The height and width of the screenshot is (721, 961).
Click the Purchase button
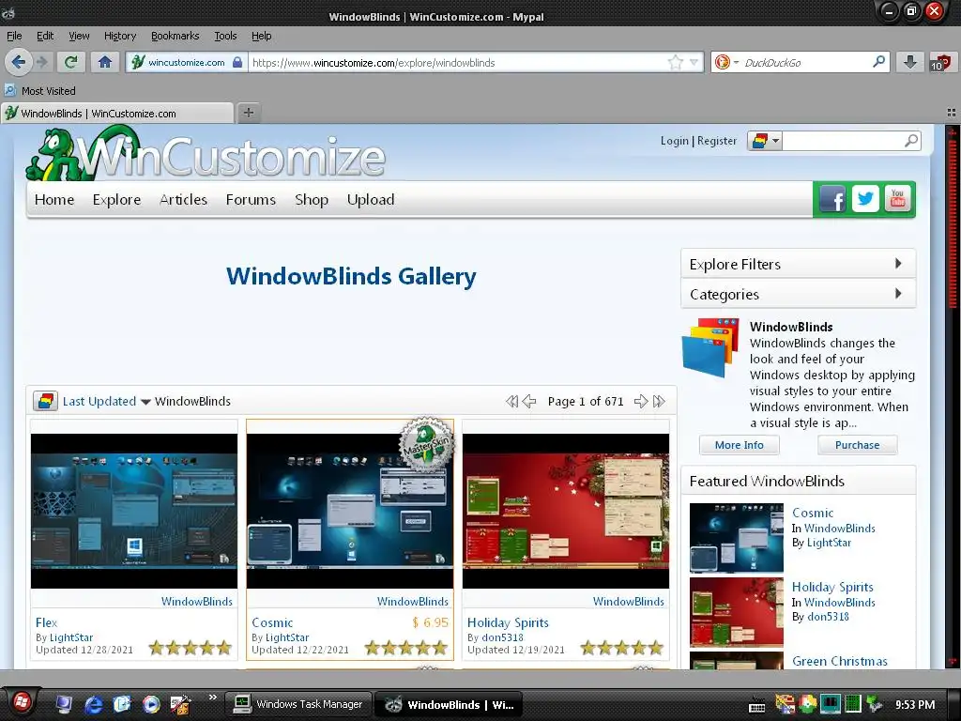858,445
